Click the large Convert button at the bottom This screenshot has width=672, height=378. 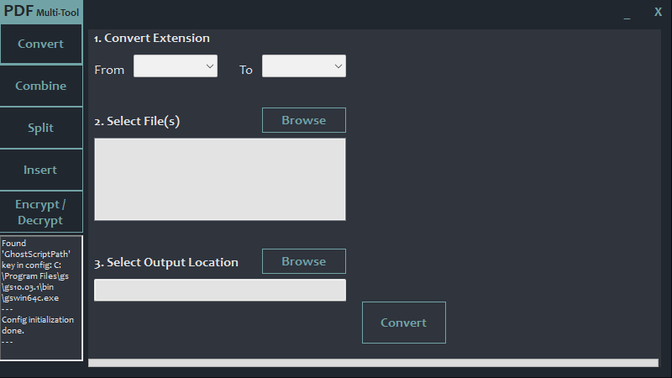click(x=404, y=323)
